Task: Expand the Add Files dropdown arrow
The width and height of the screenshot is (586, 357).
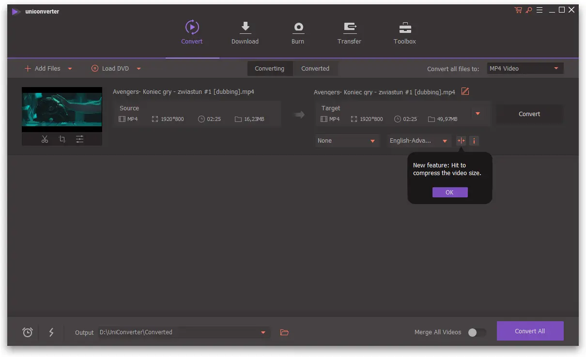Action: [x=70, y=69]
